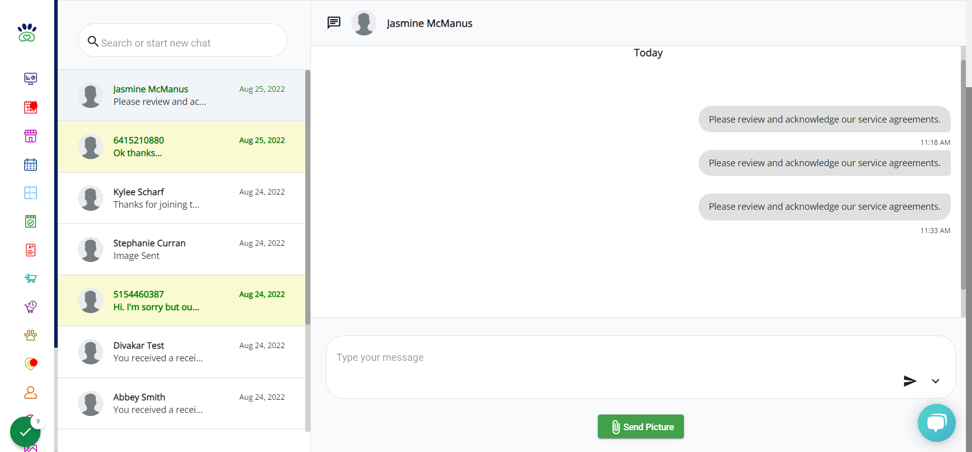Open the Jasmine McManus conversation

point(181,95)
